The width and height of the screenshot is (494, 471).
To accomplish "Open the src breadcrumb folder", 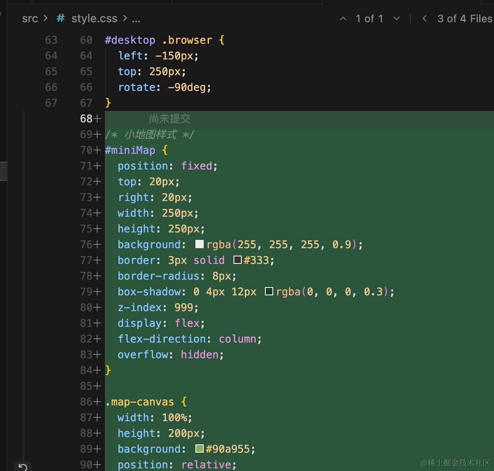I will [30, 19].
